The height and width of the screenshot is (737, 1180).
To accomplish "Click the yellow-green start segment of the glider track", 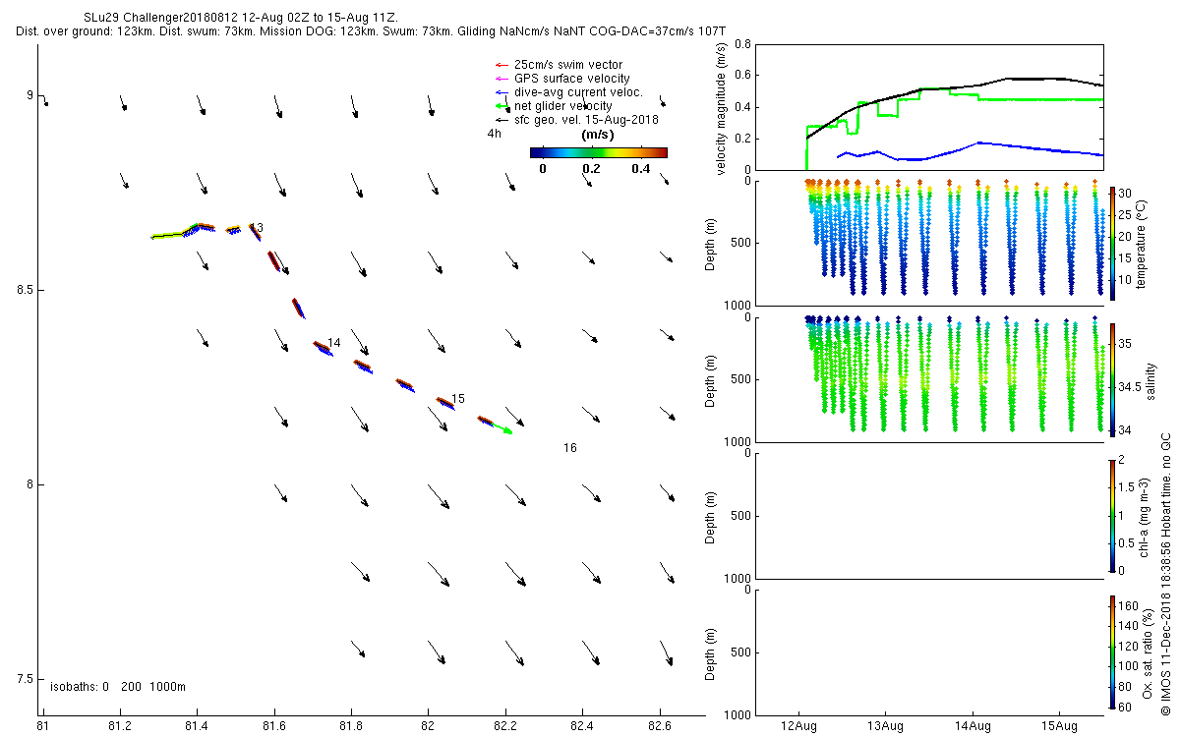I will pyautogui.click(x=167, y=235).
